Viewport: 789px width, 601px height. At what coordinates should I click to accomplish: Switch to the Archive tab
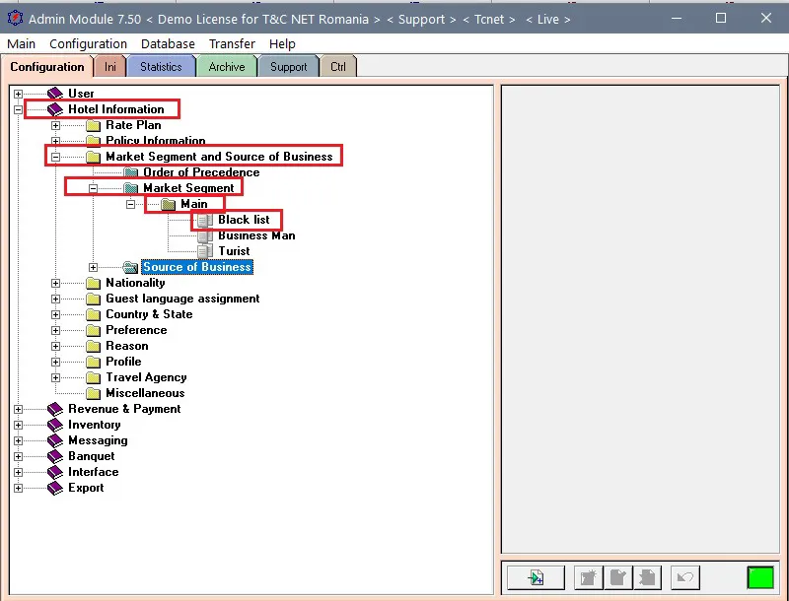point(227,67)
